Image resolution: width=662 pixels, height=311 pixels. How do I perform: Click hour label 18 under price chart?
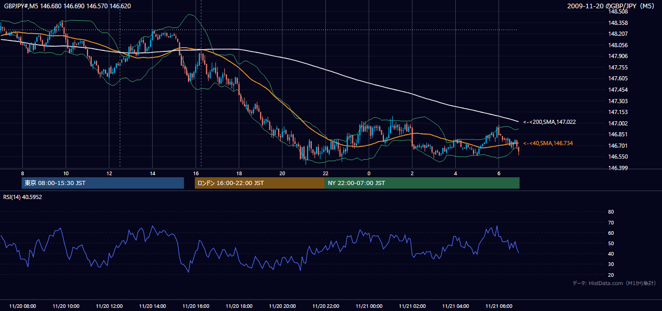tap(239, 173)
